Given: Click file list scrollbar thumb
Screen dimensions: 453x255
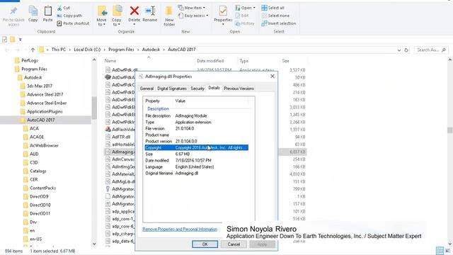Looking at the screenshot, I should click(450, 130).
